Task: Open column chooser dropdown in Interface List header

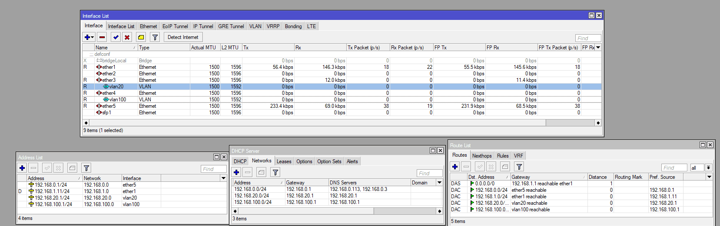Action: tap(598, 47)
